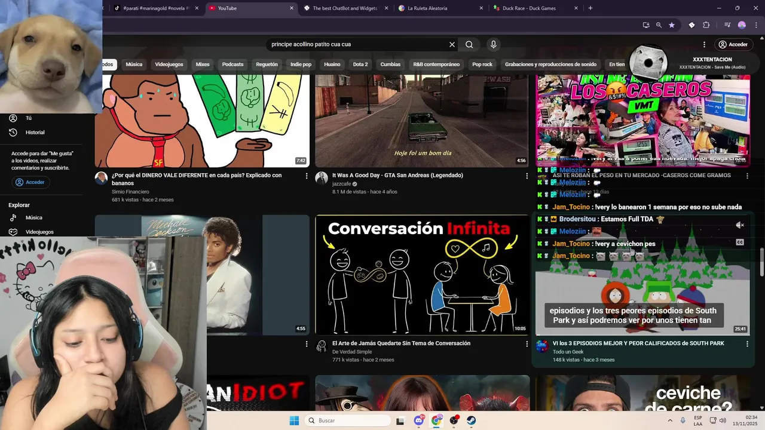Select the Música filter chip
Image resolution: width=765 pixels, height=430 pixels.
pyautogui.click(x=134, y=64)
